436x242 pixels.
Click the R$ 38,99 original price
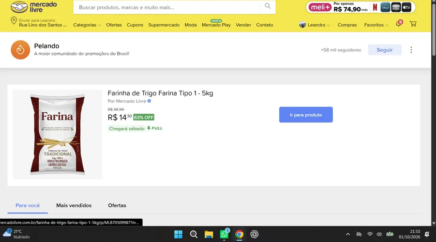point(116,109)
